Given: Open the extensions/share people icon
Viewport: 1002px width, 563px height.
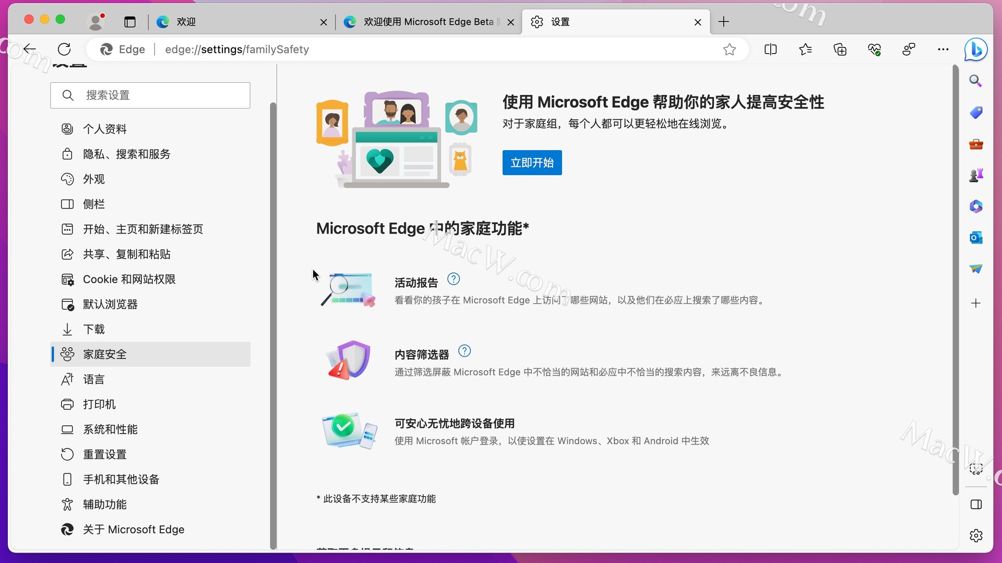Looking at the screenshot, I should pos(909,50).
